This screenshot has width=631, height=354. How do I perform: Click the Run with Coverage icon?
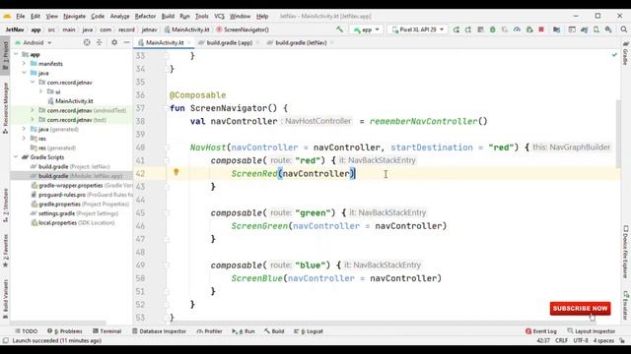click(x=505, y=29)
